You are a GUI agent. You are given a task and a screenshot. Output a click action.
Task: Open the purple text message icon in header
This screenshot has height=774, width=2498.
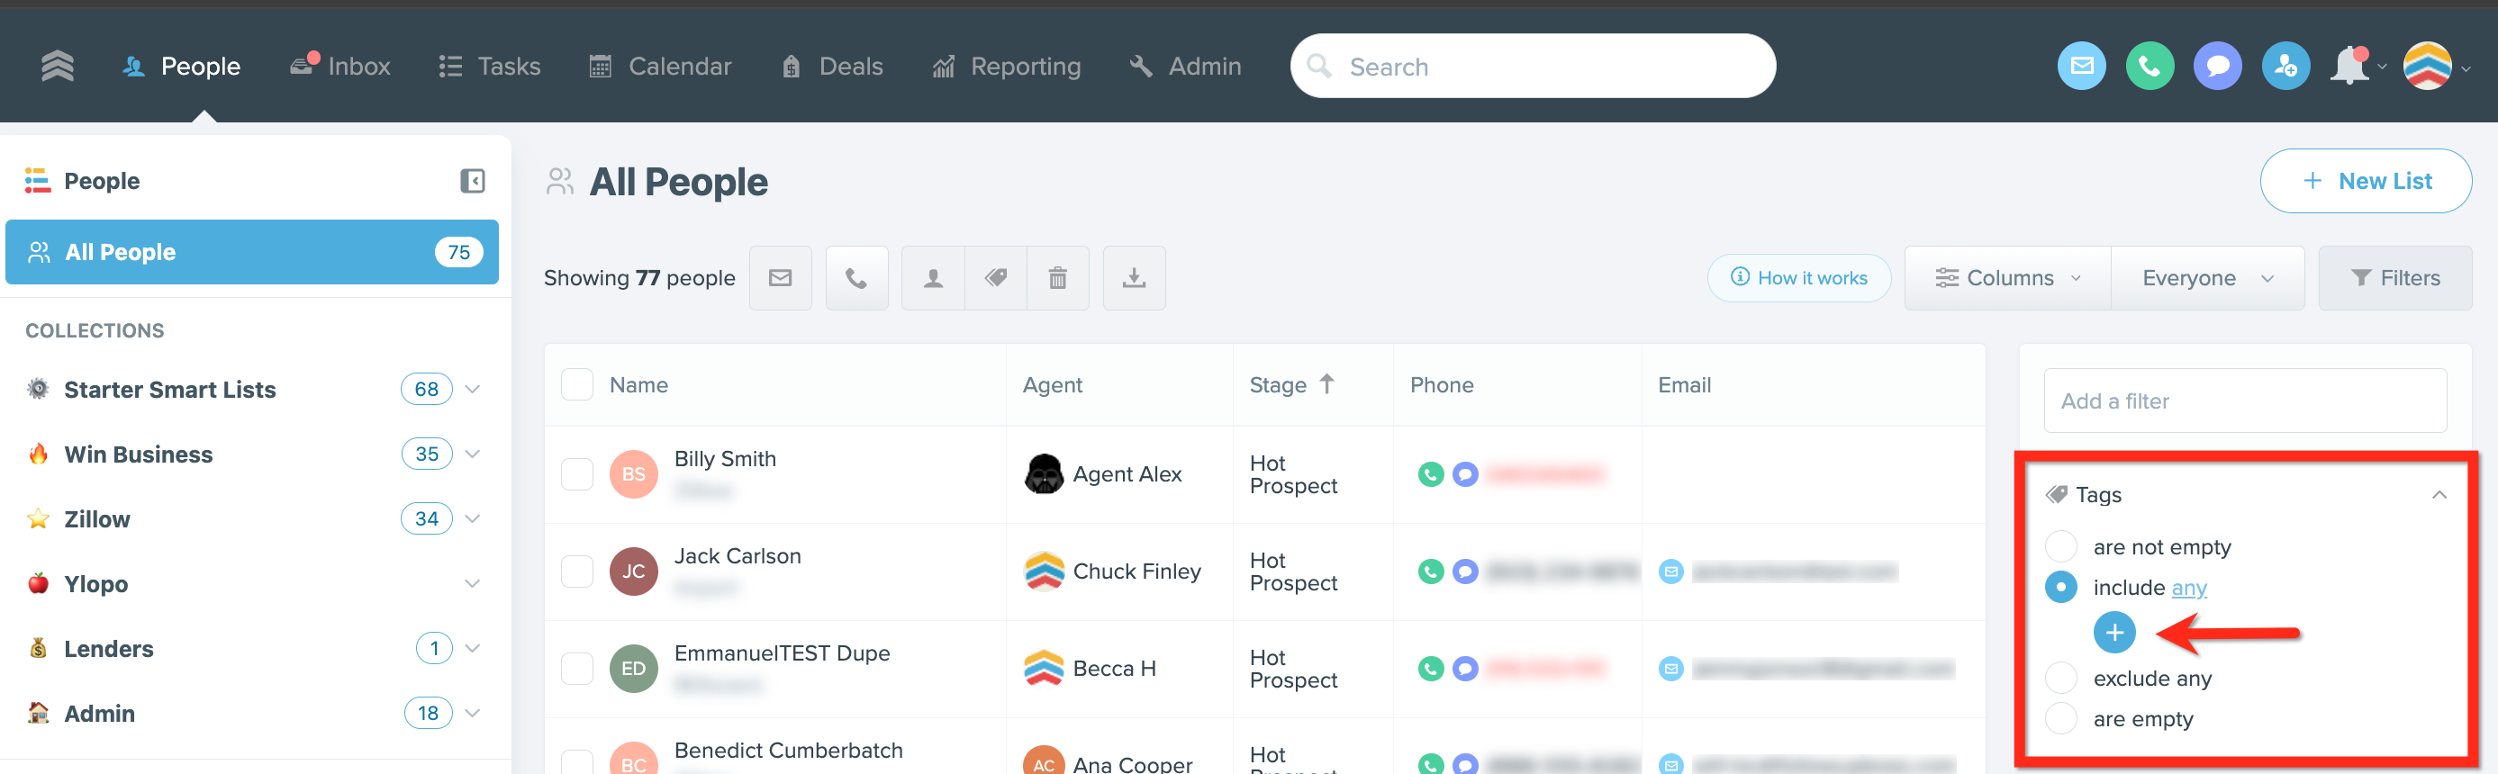click(2217, 66)
